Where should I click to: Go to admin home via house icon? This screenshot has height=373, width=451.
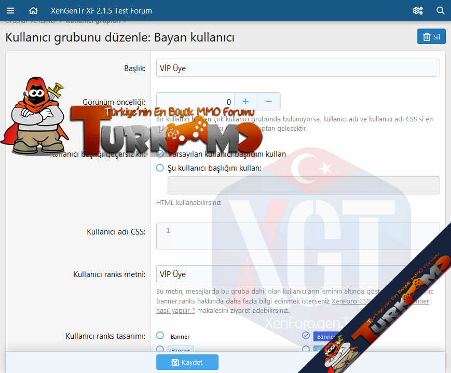[33, 11]
